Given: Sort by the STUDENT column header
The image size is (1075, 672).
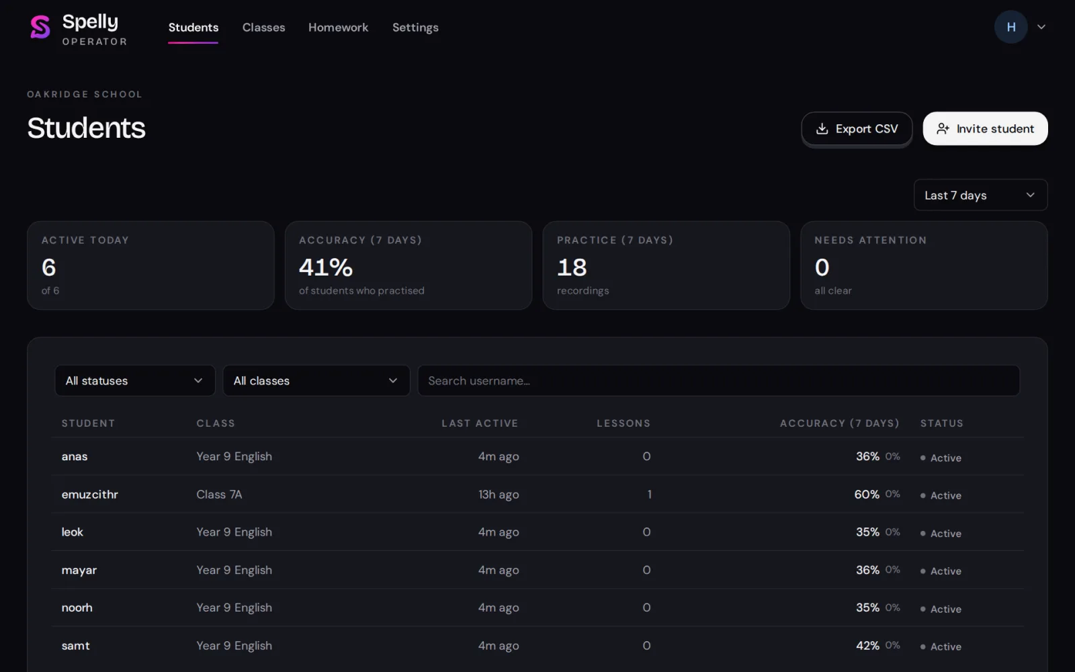Looking at the screenshot, I should 88,423.
